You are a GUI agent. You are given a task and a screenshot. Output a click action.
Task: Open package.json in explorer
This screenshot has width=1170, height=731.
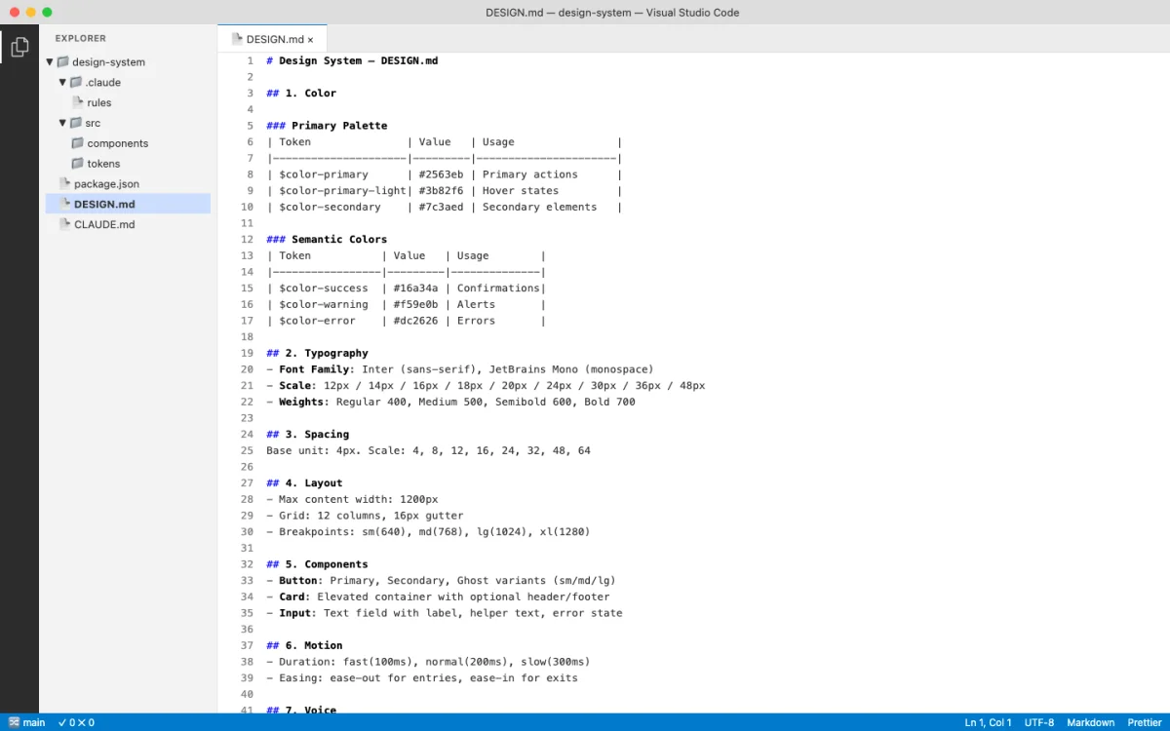[106, 183]
